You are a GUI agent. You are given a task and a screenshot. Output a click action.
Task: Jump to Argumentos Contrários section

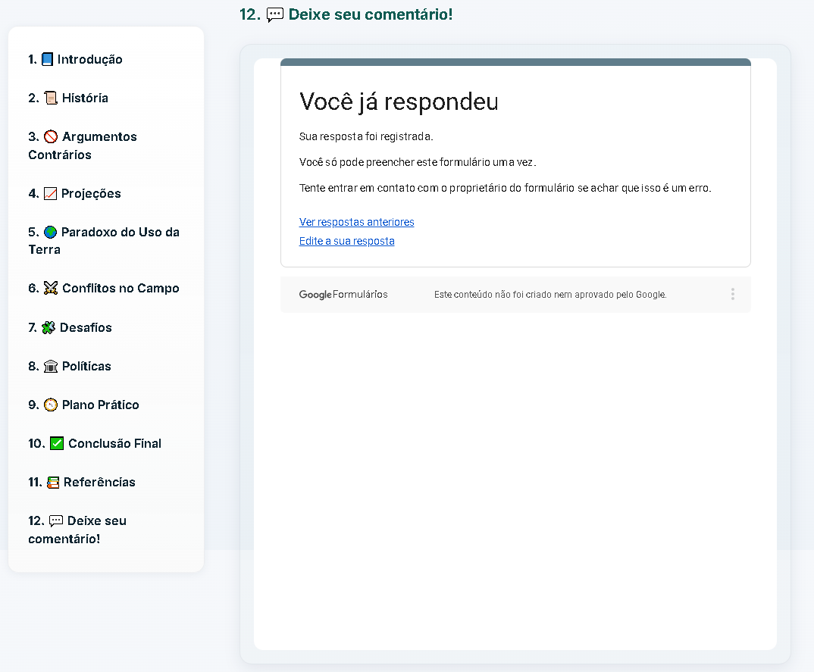(x=83, y=145)
